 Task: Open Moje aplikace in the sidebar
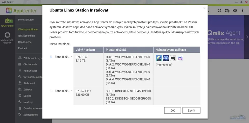[x=26, y=20]
